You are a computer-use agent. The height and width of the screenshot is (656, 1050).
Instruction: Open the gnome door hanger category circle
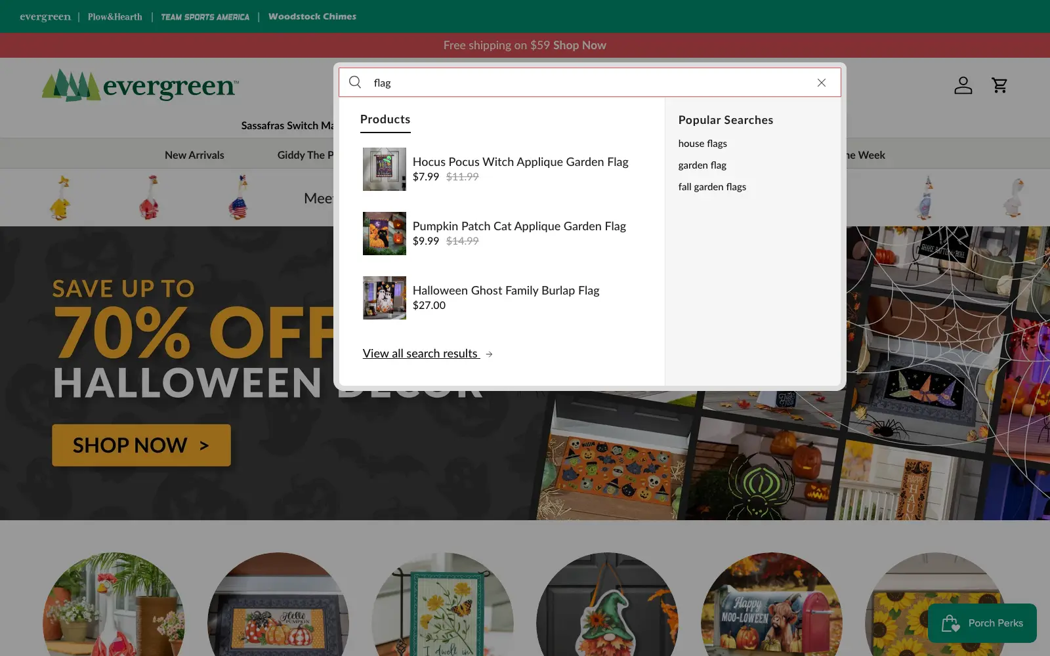click(x=607, y=604)
